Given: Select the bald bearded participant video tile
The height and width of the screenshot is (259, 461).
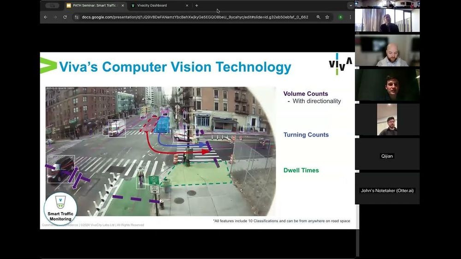Looking at the screenshot, I should coord(387,51).
